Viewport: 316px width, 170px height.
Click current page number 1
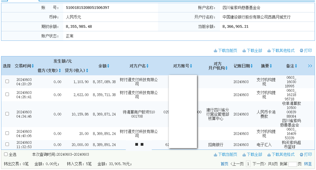click(248, 164)
